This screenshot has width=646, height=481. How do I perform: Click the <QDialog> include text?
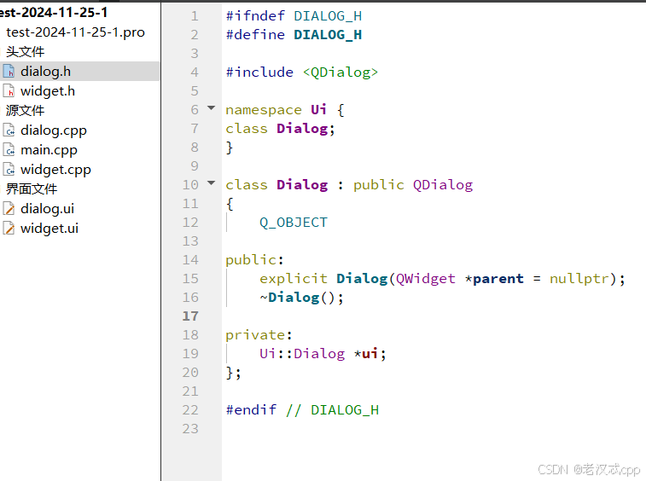pos(340,72)
